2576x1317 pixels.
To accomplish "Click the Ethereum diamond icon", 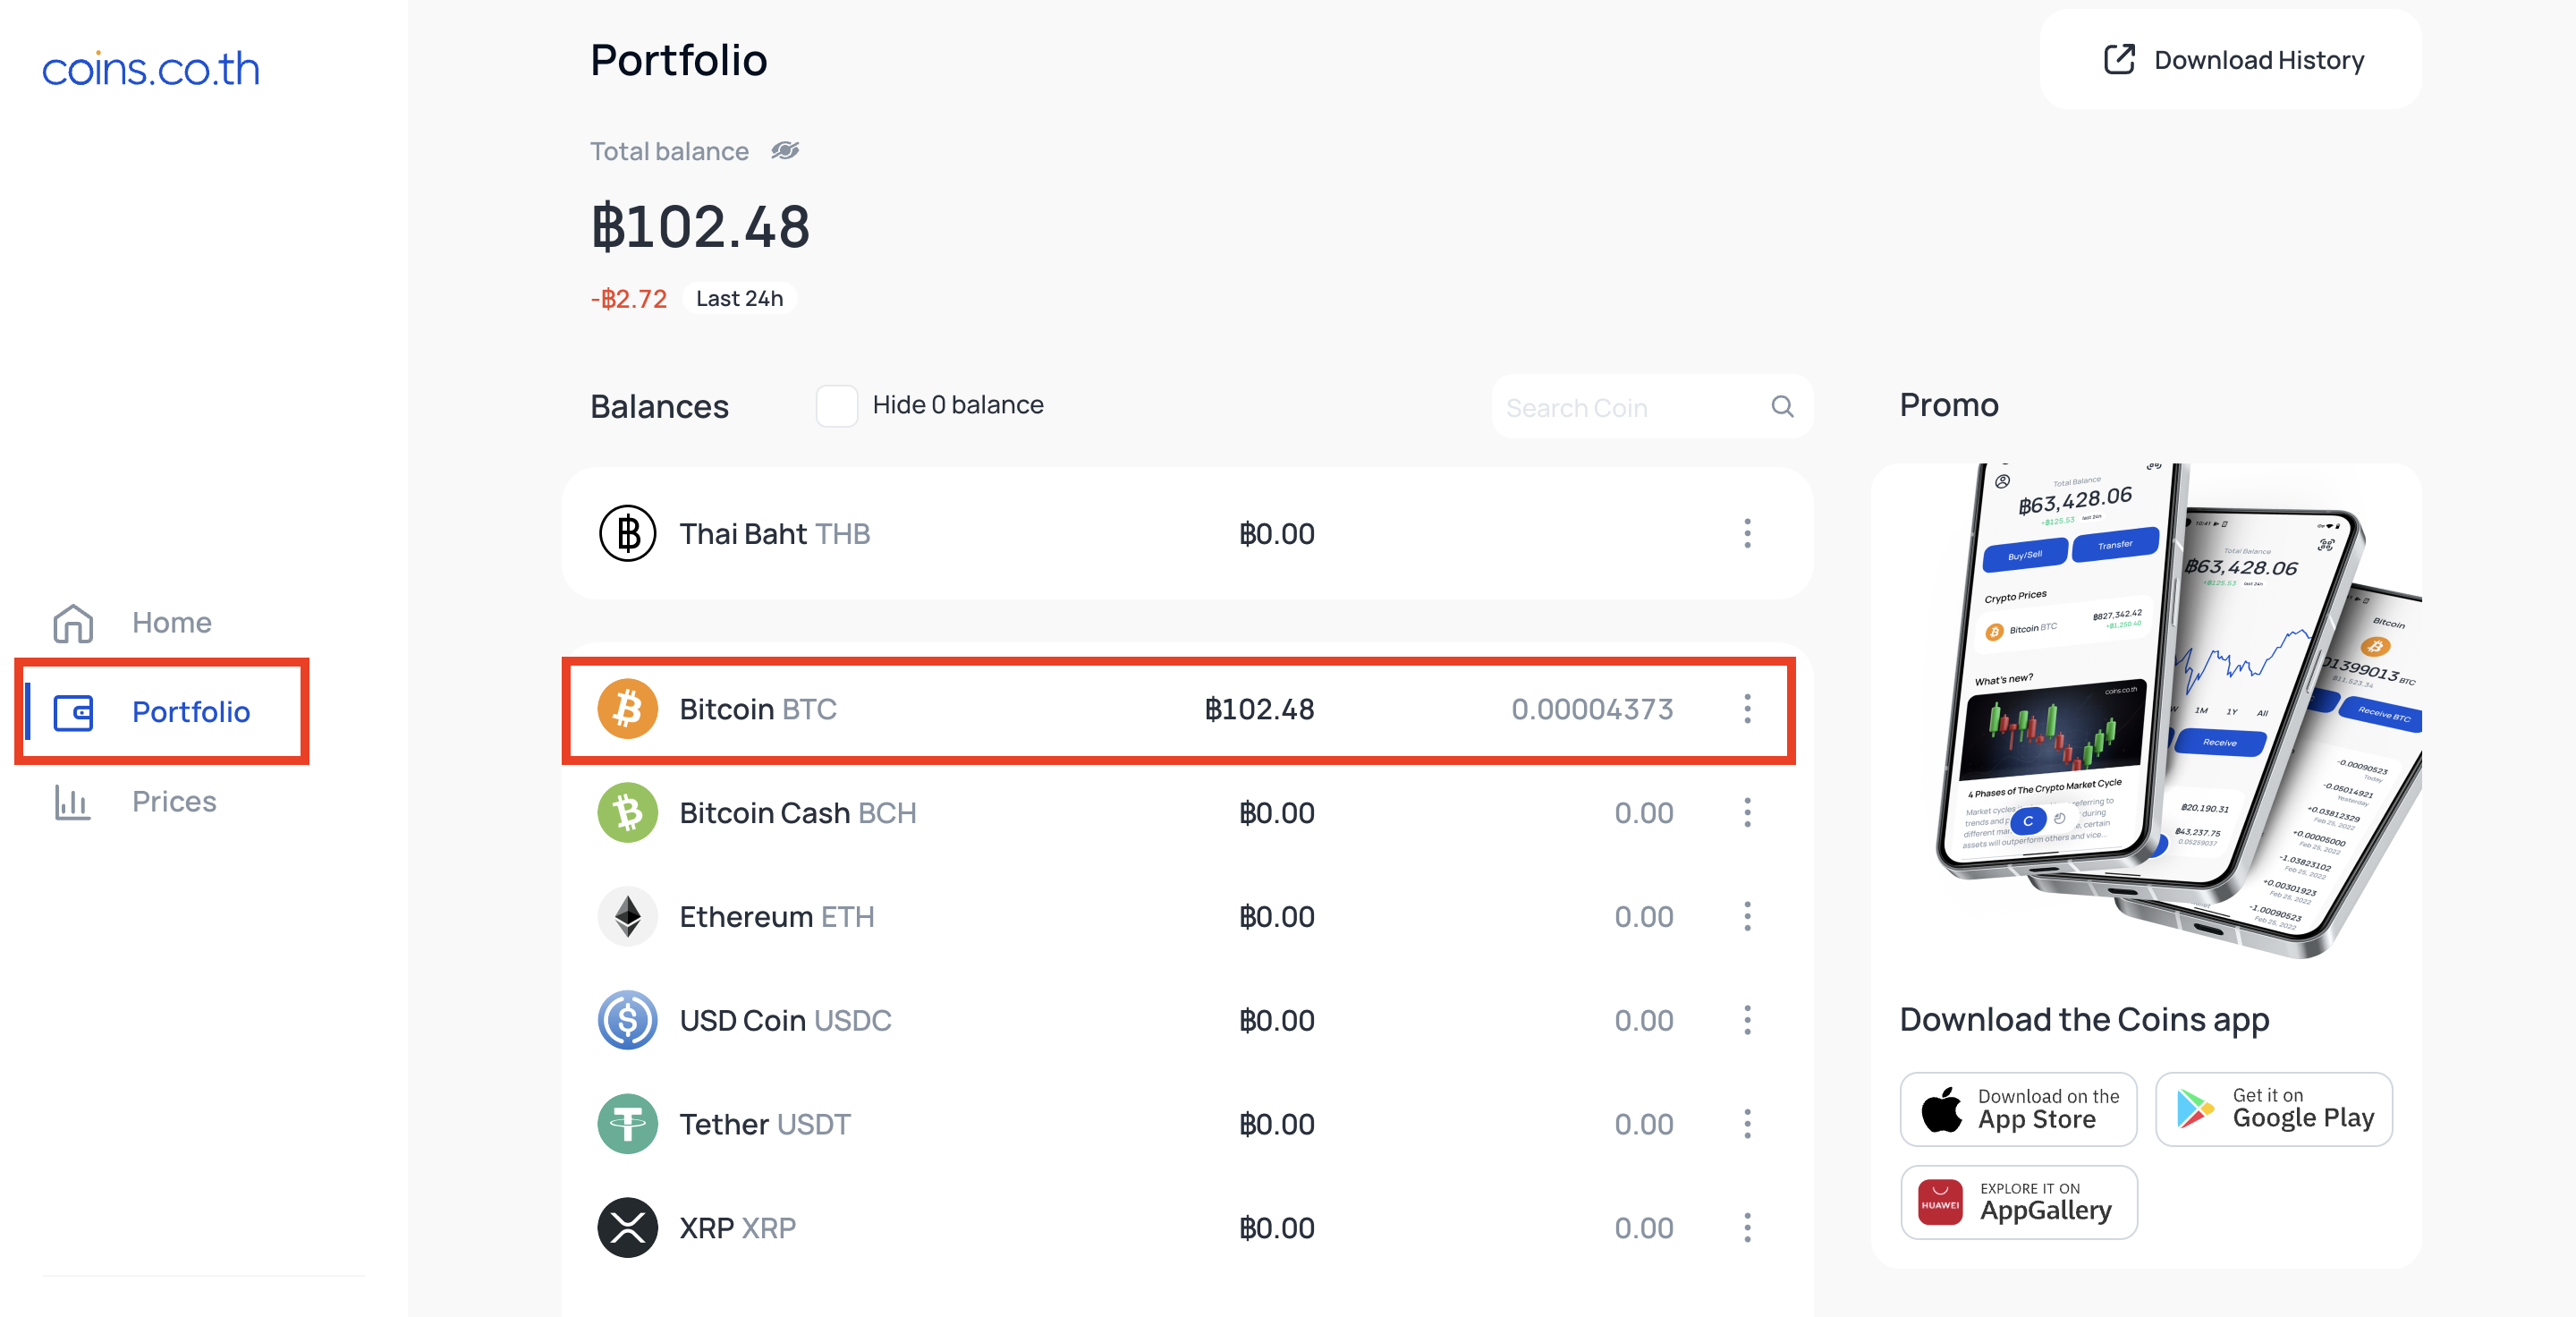I will (x=627, y=916).
